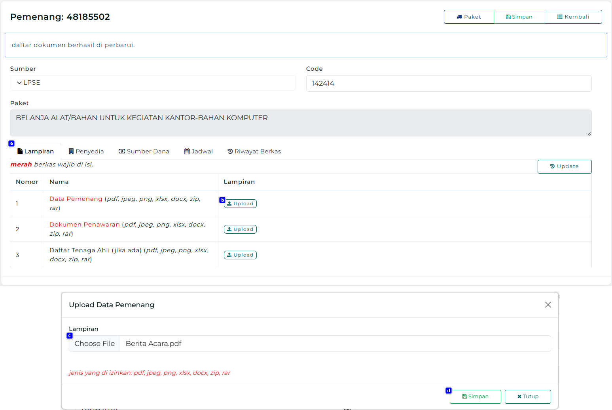Save the upload with dialog Simpan button

(x=475, y=397)
